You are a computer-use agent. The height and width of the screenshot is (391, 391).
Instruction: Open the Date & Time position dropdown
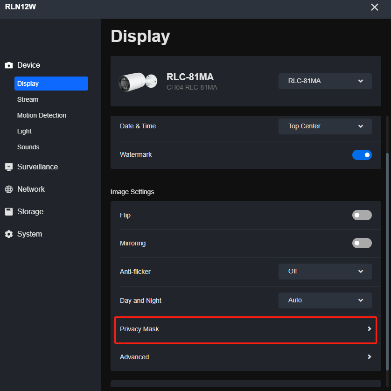(x=325, y=126)
